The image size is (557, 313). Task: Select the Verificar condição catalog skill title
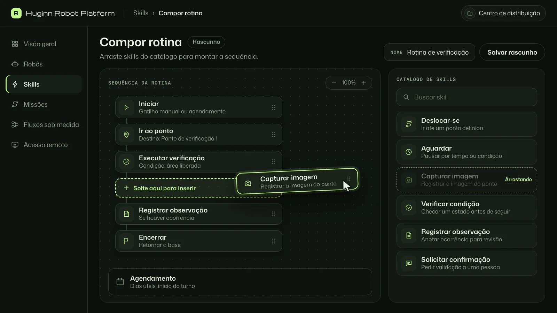(450, 204)
